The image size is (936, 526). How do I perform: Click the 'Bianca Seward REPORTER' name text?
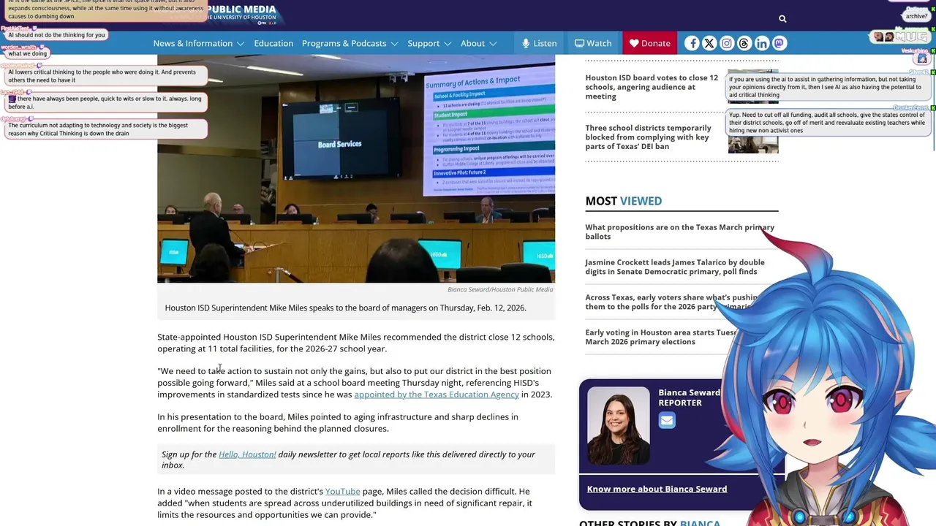pyautogui.click(x=689, y=397)
